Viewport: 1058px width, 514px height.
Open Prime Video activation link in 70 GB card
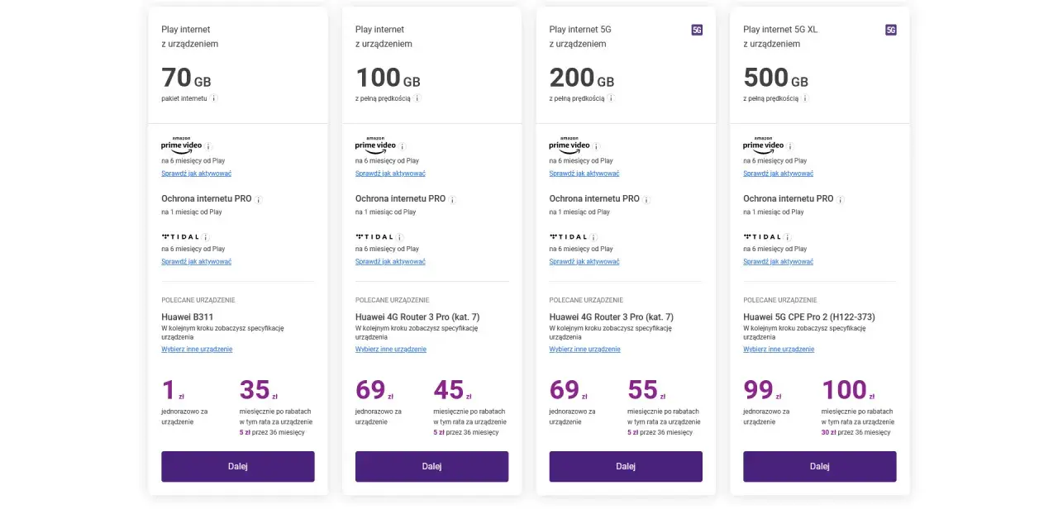pos(196,174)
